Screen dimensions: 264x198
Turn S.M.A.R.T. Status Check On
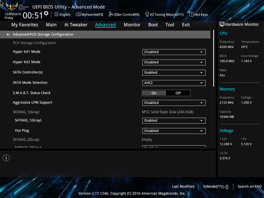pos(154,93)
